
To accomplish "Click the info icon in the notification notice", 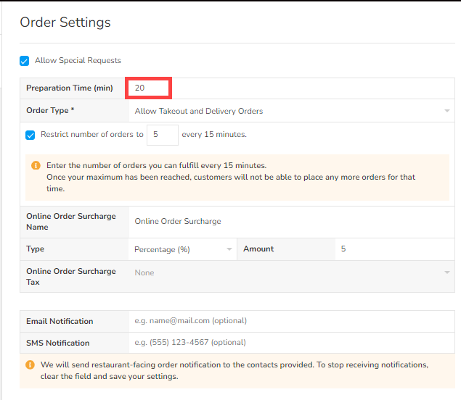I will [x=30, y=364].
